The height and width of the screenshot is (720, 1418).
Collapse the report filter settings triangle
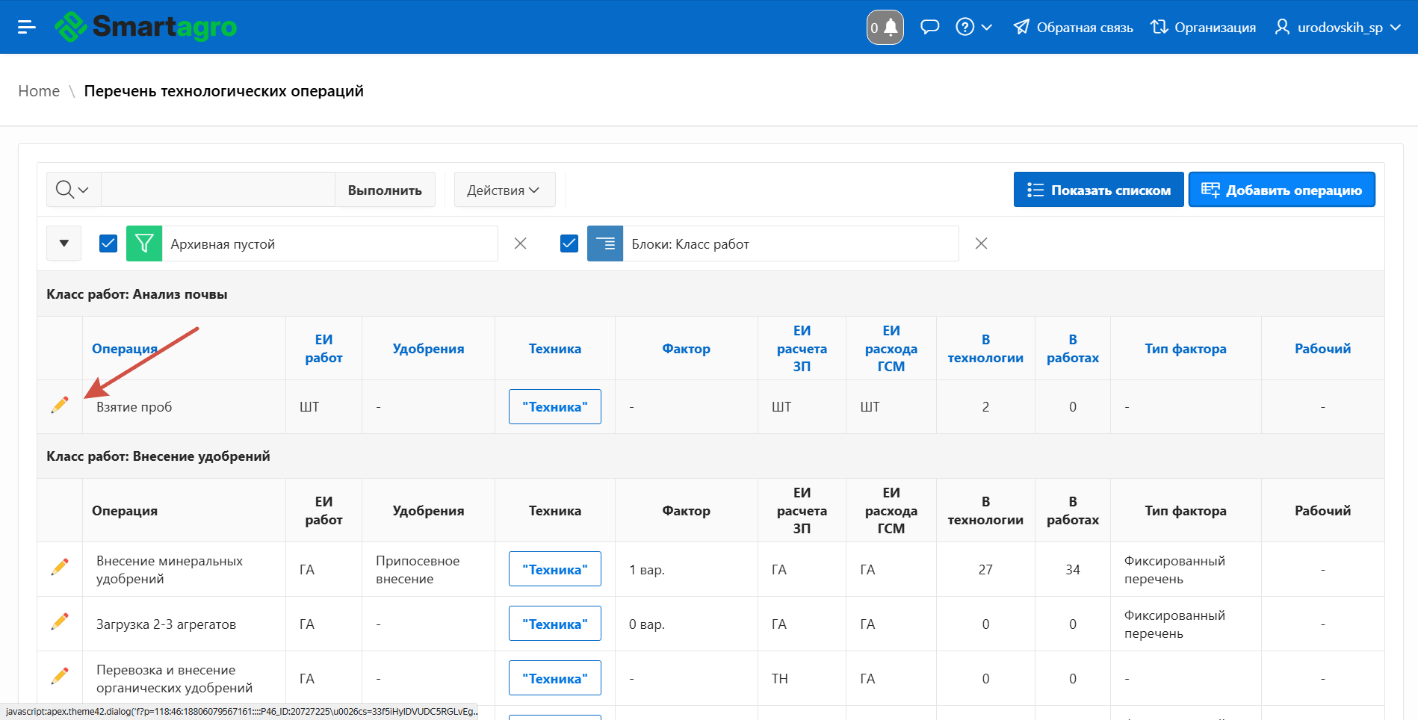click(64, 243)
